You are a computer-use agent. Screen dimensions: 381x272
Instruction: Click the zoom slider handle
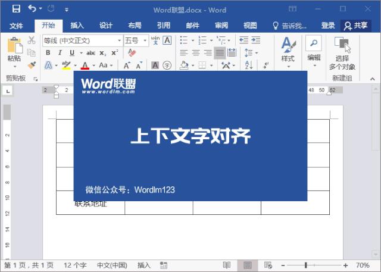coord(306,265)
